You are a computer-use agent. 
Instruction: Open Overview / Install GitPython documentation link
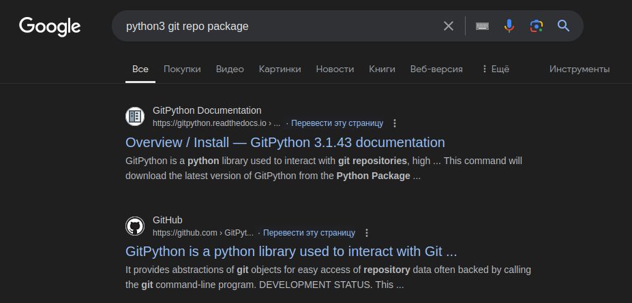285,142
